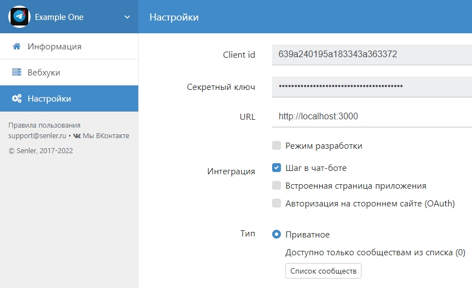This screenshot has width=472, height=288.
Task: Enable Авторизация на стороннем сайте (OAuth) checkbox
Action: click(x=277, y=204)
